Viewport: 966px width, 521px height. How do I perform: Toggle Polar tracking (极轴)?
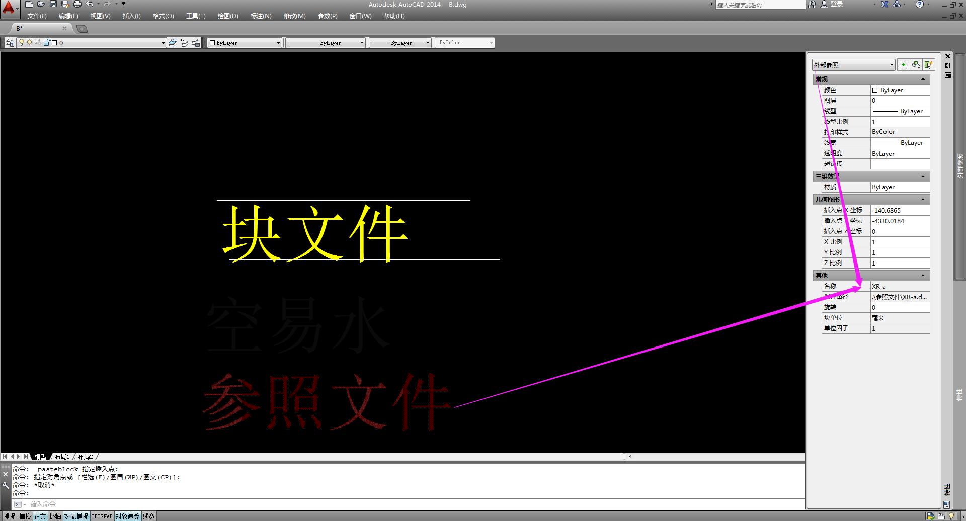click(55, 516)
